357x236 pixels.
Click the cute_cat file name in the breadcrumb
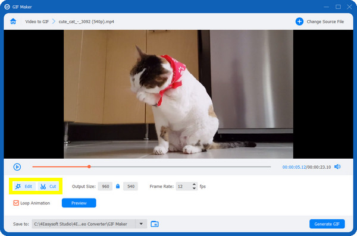(x=86, y=21)
